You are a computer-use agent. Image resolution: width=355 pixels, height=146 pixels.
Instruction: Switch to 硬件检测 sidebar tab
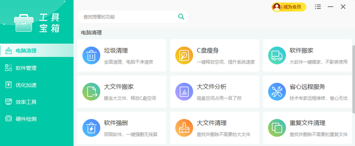point(37,119)
